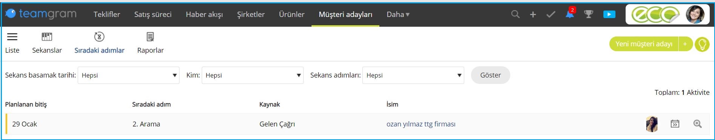The width and height of the screenshot is (715, 140).
Task: Open tasks checkmark icon in header
Action: tap(551, 14)
